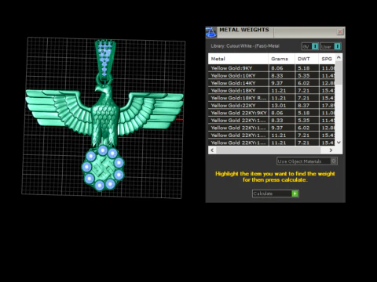Screen dimensions: 377x282
Task: Sort by the Metal column header
Action: 238,59
